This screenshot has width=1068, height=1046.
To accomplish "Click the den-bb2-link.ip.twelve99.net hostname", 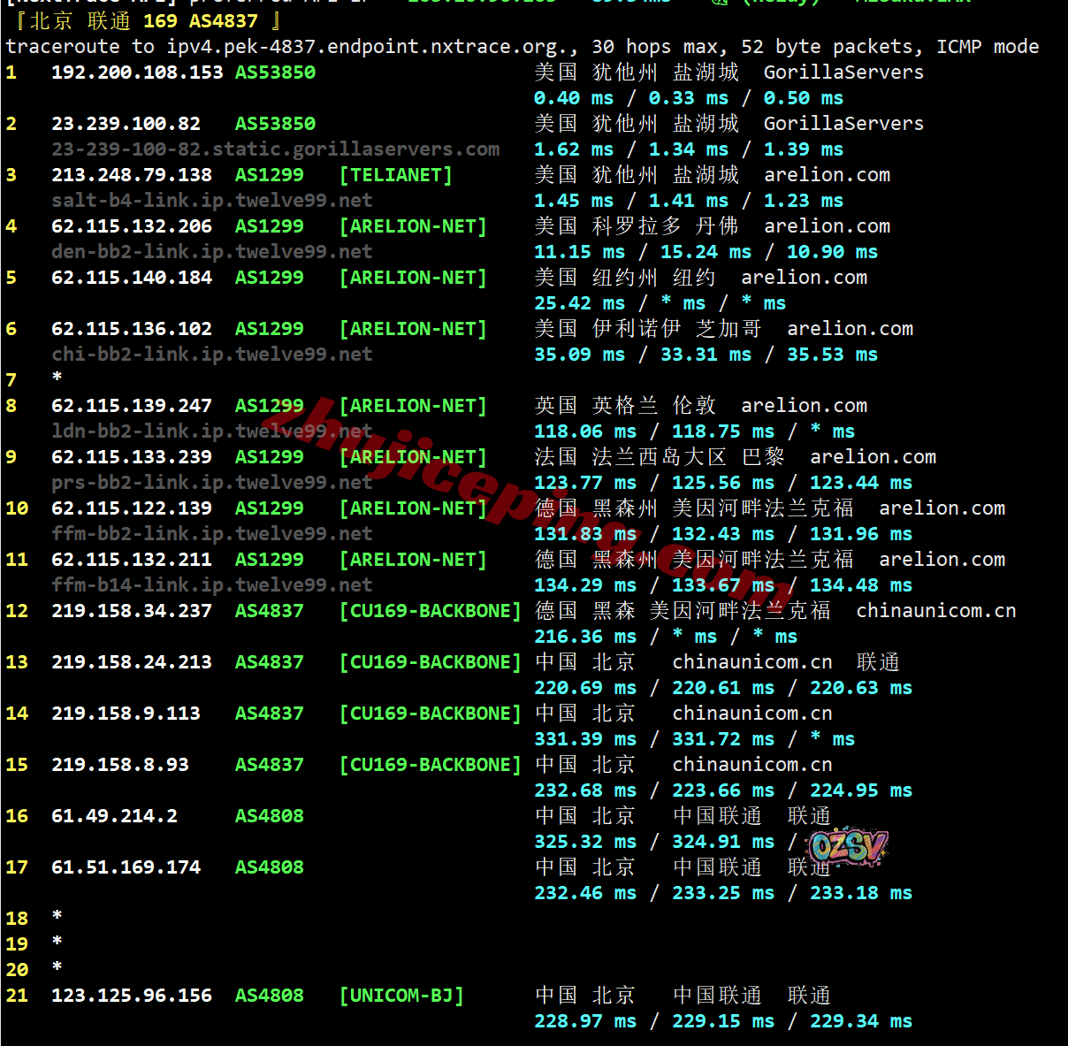I will (211, 252).
